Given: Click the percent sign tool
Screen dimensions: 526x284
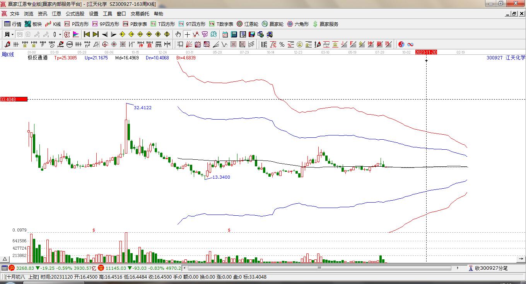Looking at the screenshot, I should coord(282,44).
